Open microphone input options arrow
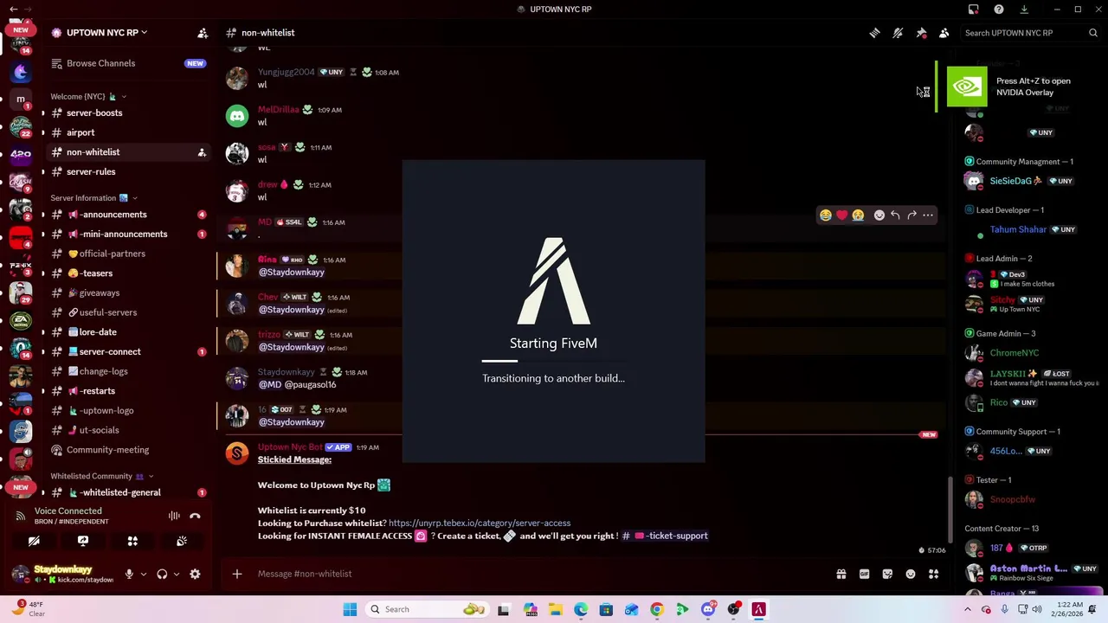The image size is (1108, 623). click(144, 574)
